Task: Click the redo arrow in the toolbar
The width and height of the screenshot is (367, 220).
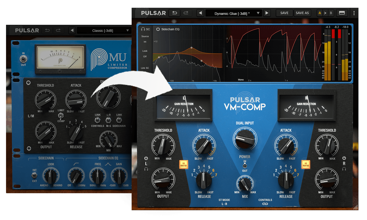Action: pyautogui.click(x=187, y=13)
